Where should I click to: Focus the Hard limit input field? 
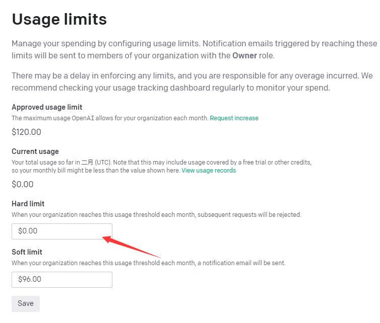point(62,231)
